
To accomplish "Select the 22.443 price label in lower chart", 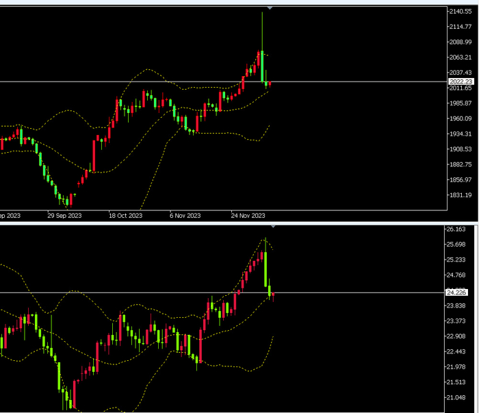I will (x=456, y=351).
